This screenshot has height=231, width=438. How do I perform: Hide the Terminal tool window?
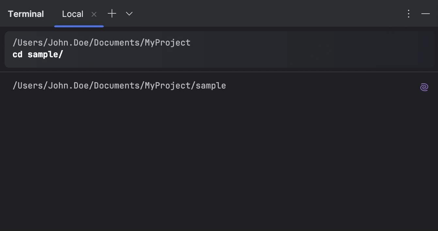point(426,14)
